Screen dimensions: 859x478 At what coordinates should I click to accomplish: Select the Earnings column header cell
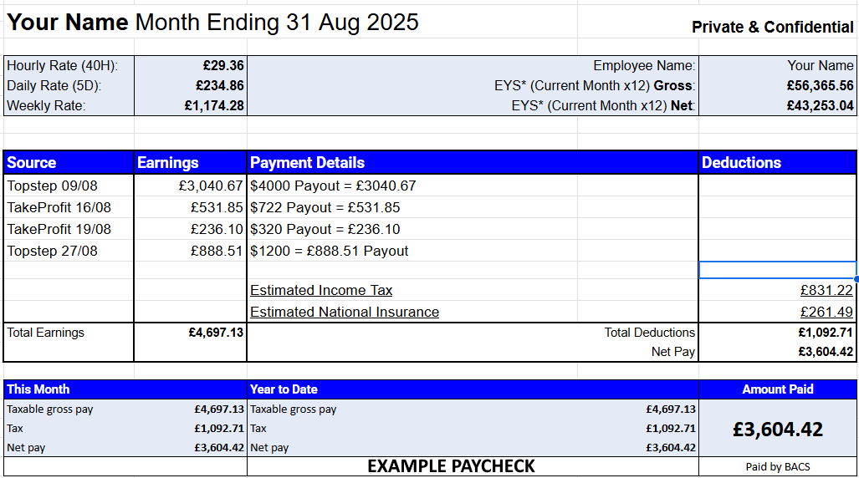click(x=190, y=163)
